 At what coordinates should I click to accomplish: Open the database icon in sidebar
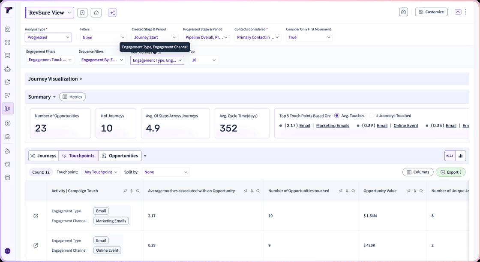coord(8,178)
